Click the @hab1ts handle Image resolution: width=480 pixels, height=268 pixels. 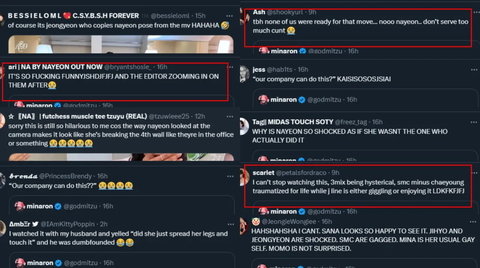281,69
